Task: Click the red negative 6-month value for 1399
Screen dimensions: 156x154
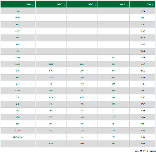Action: point(82,144)
